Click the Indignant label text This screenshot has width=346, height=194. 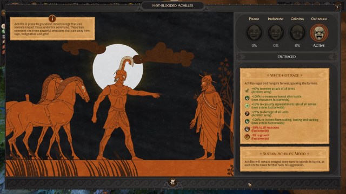276,19
